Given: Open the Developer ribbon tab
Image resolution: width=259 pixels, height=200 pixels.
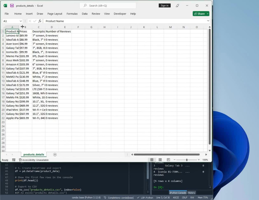Looking at the screenshot, I should (120, 14).
